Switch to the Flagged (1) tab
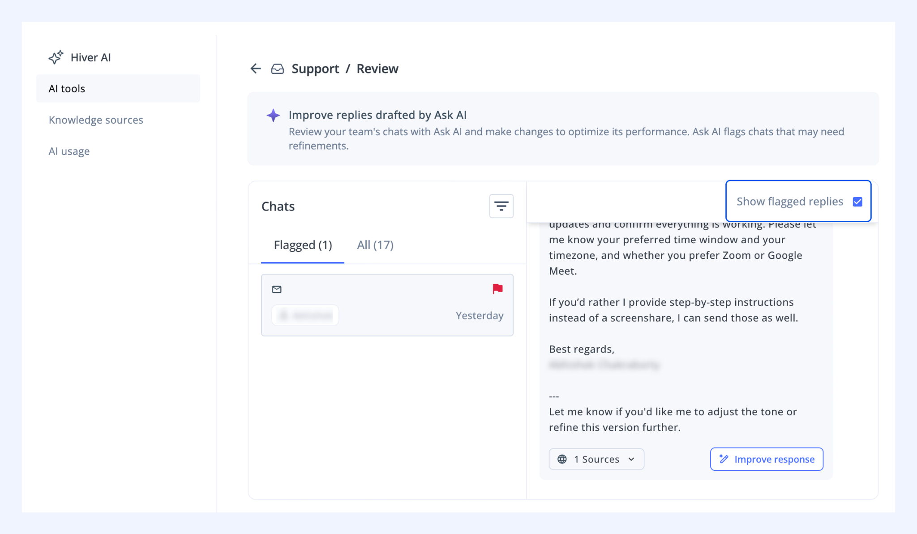The height and width of the screenshot is (534, 917). pyautogui.click(x=303, y=245)
